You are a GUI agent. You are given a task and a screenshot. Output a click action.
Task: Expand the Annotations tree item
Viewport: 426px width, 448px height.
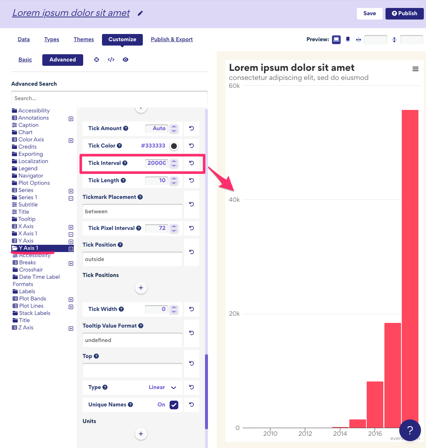(x=71, y=119)
